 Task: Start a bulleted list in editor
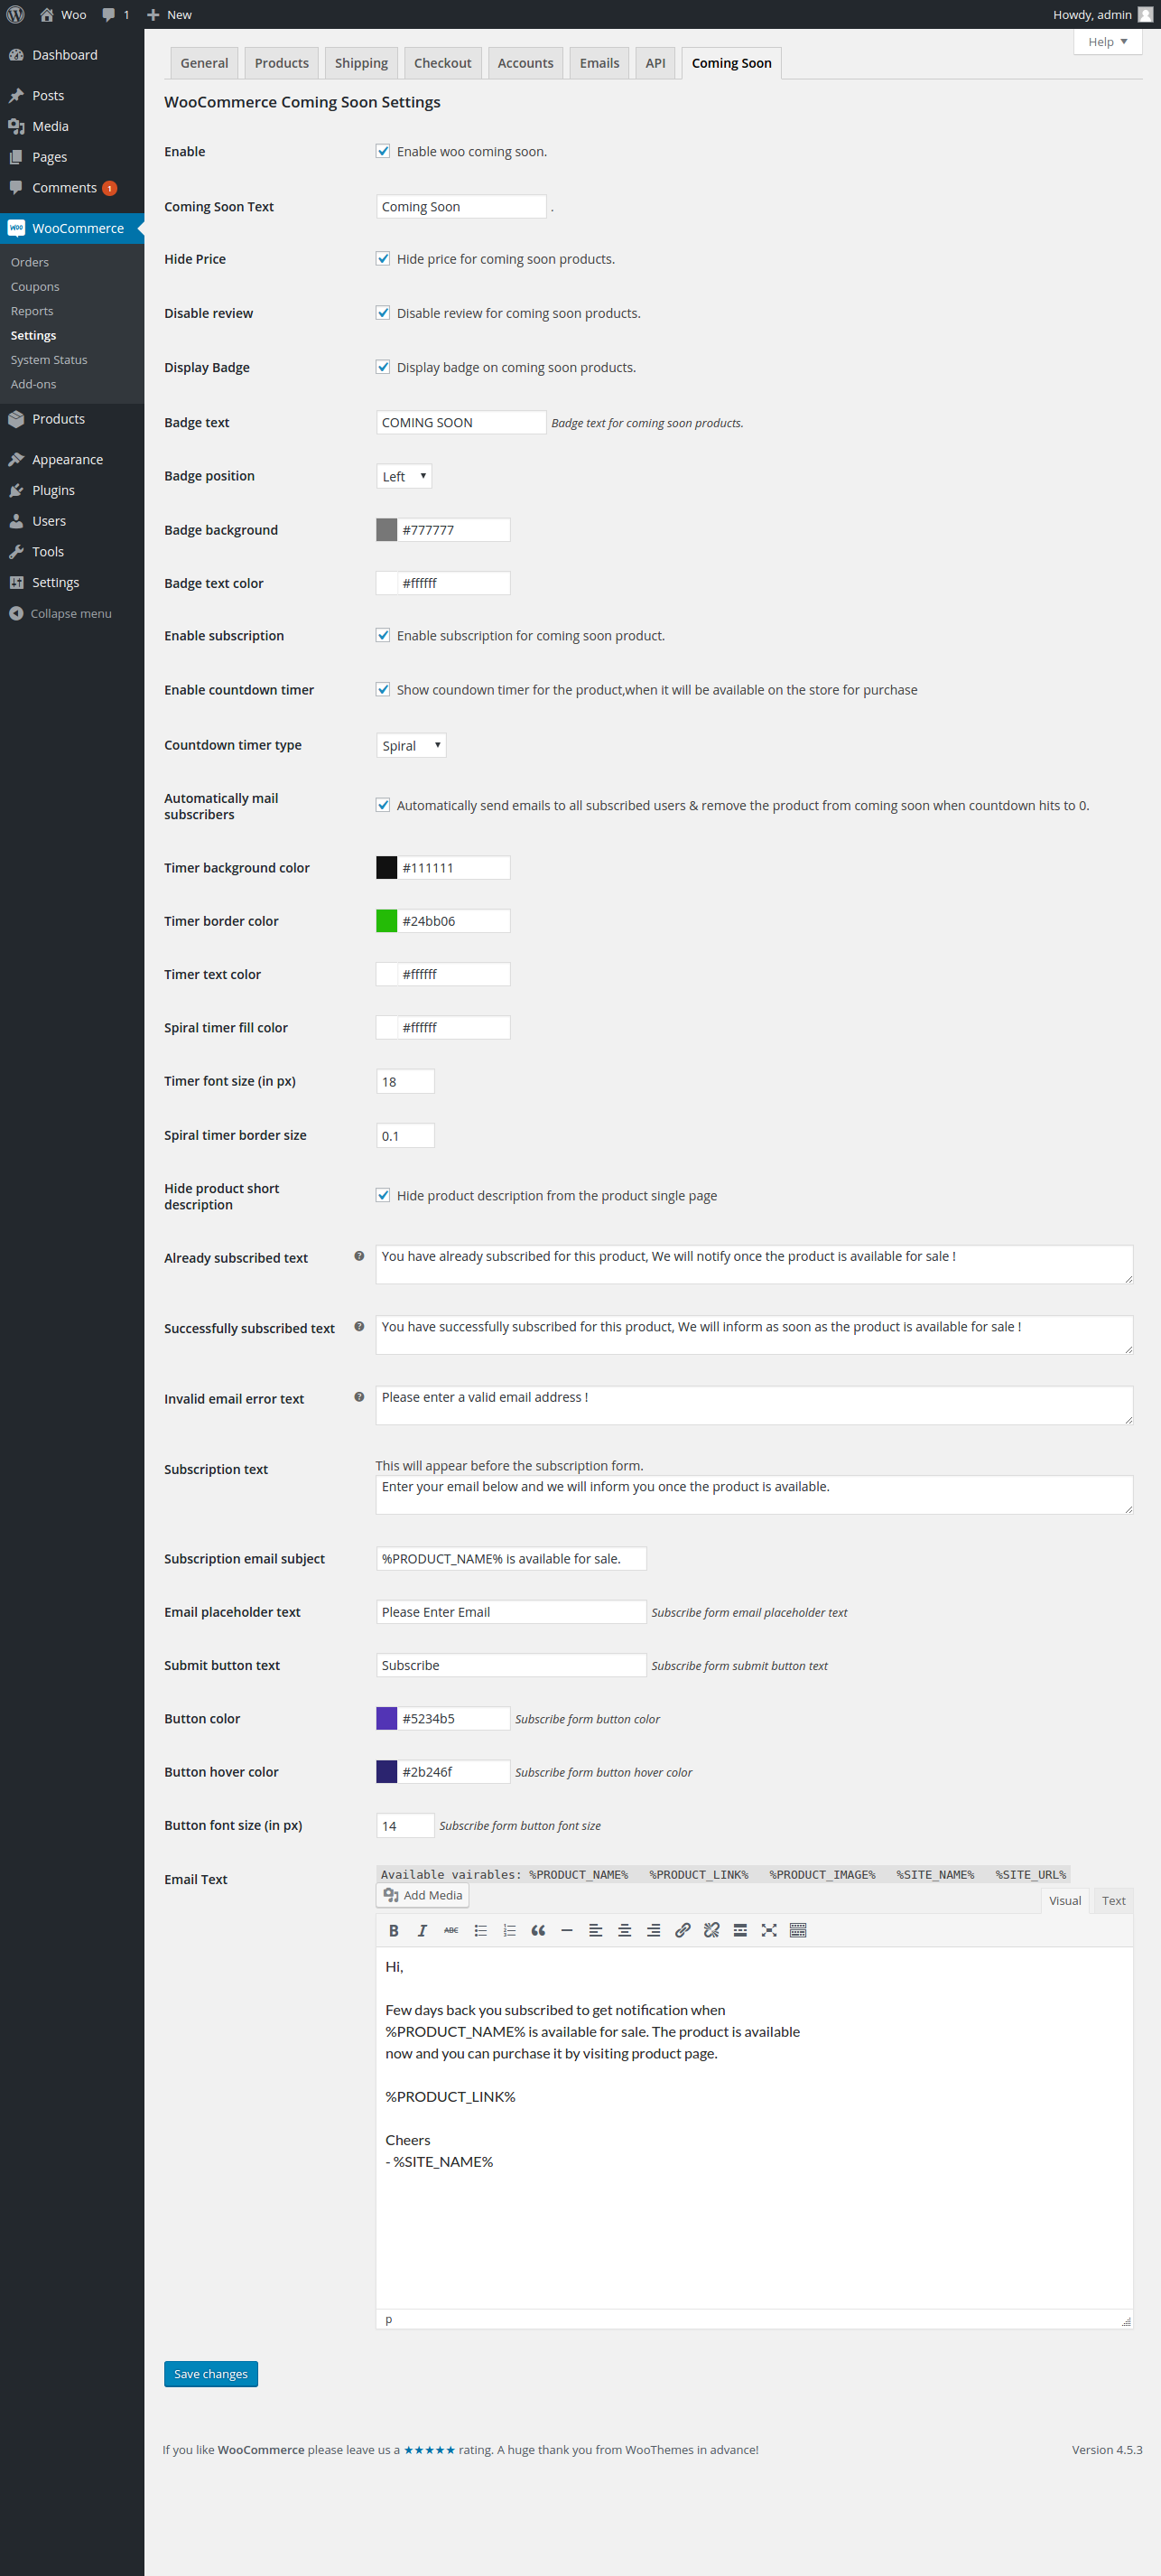pos(480,1930)
